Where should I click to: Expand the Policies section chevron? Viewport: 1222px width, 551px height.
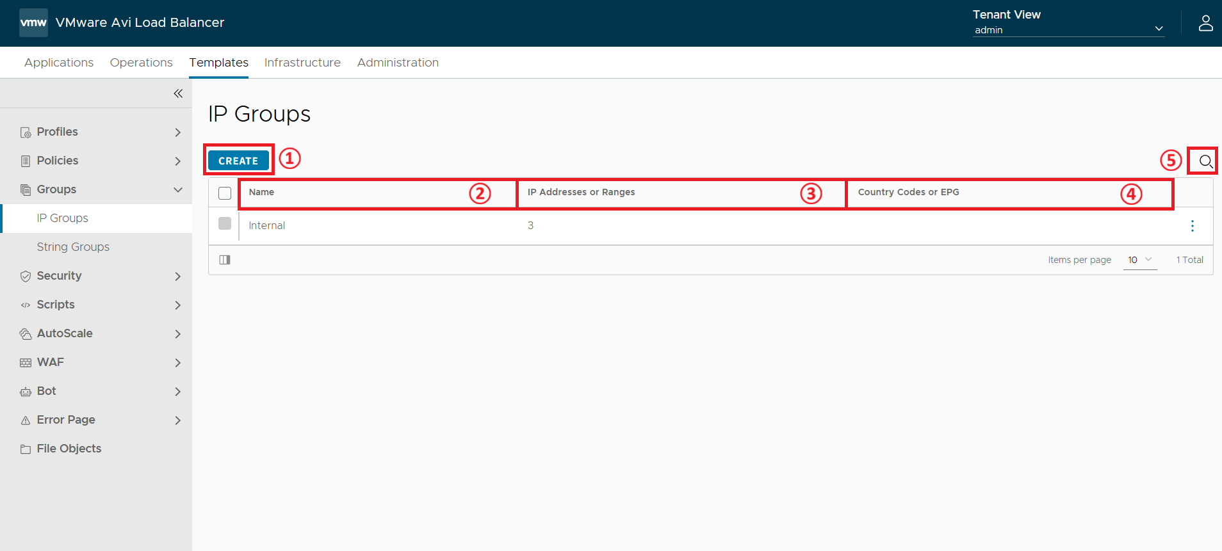[x=178, y=161]
